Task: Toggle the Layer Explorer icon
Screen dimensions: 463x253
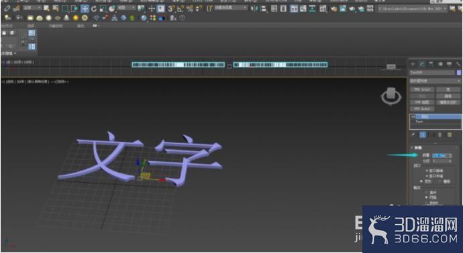Action: point(283,9)
